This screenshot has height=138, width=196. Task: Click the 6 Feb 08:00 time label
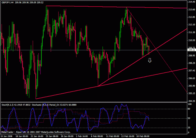(x=97, y=136)
